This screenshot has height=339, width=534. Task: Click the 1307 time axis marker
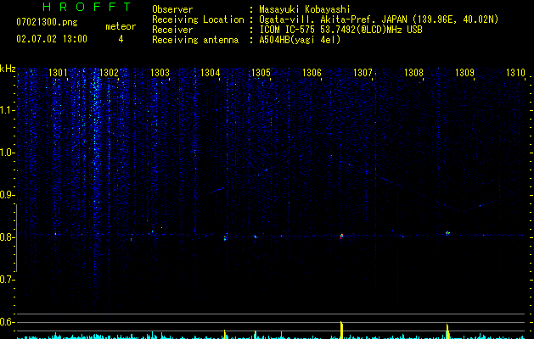click(x=363, y=73)
